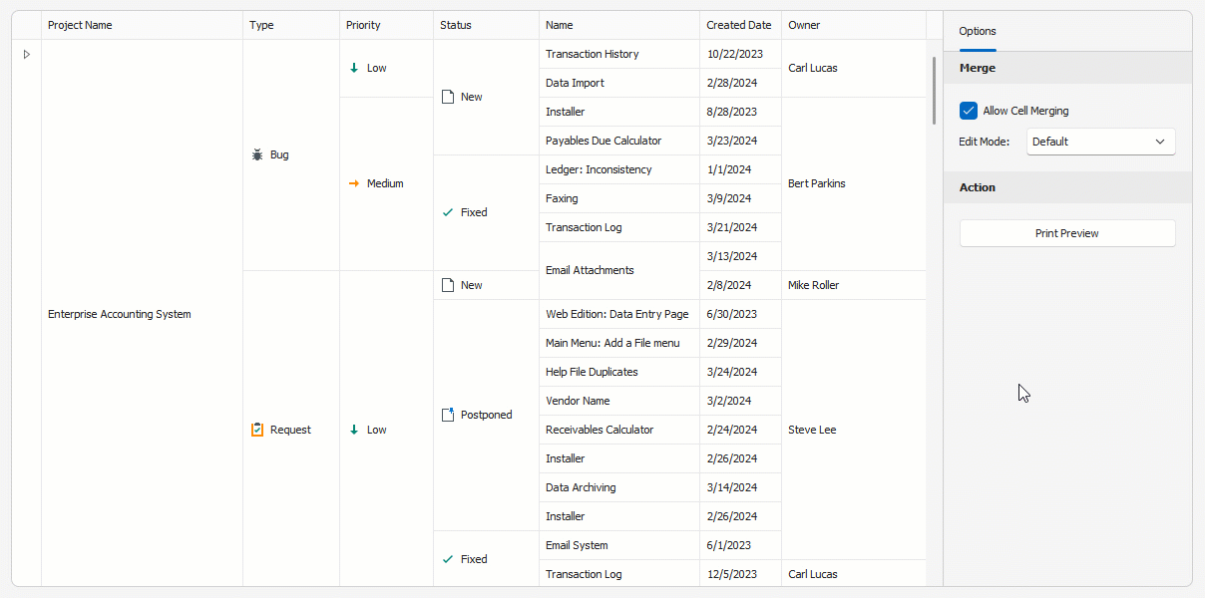Select the Faxing name cell
Viewport: 1205px width, 598px height.
[x=619, y=198]
